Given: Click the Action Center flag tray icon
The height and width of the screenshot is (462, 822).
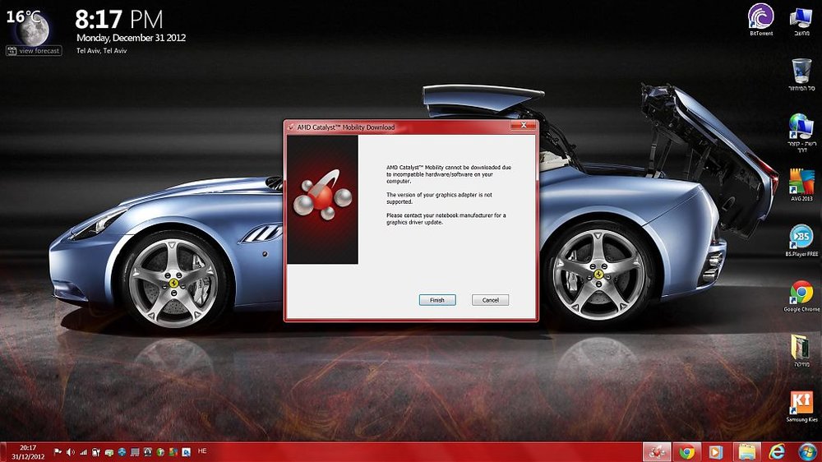Looking at the screenshot, I should coord(58,451).
